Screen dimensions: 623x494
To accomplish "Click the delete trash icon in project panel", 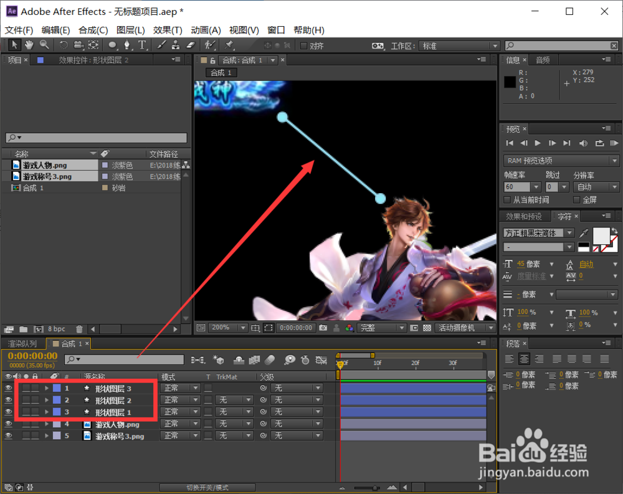I will click(80, 329).
